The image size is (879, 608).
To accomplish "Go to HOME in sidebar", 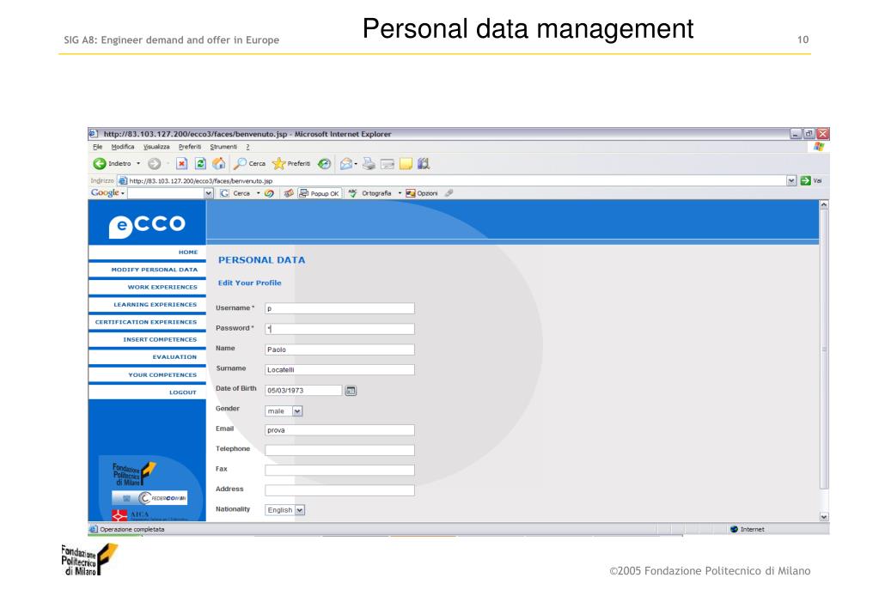I will [x=147, y=252].
